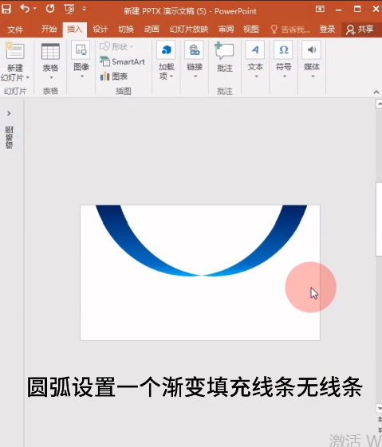Switch to the 开始 tab
The width and height of the screenshot is (382, 447).
pos(49,29)
